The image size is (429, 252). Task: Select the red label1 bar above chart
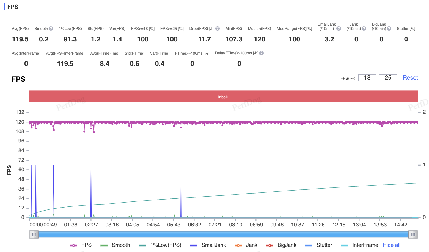click(224, 96)
